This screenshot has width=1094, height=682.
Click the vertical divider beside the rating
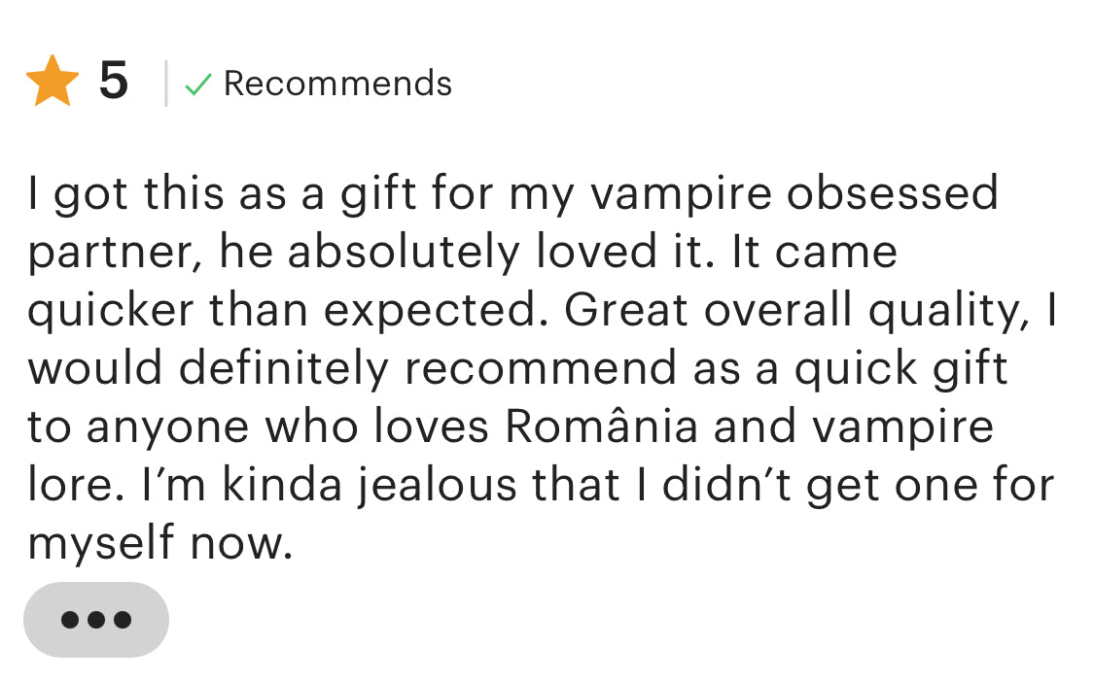coord(166,84)
